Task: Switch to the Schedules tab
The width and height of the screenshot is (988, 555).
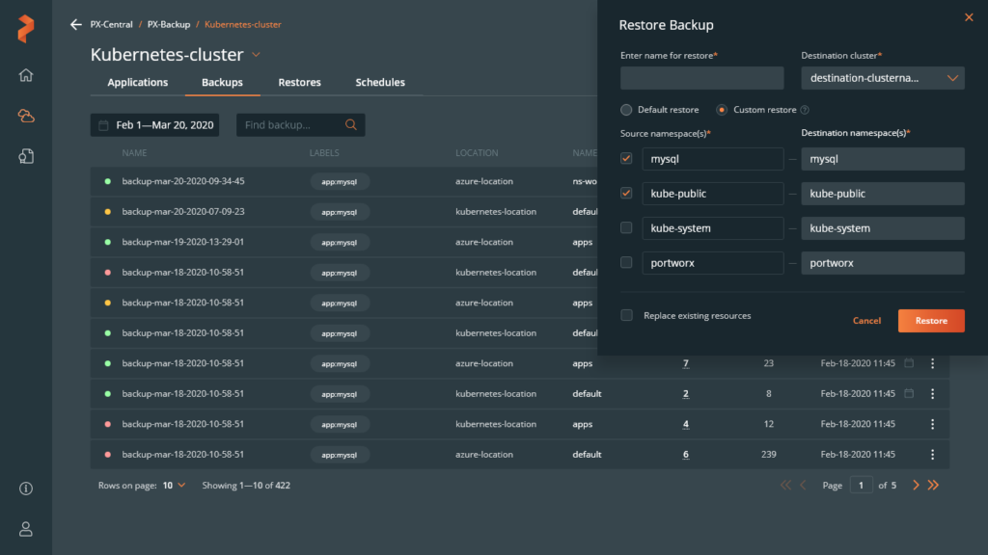Action: 380,83
